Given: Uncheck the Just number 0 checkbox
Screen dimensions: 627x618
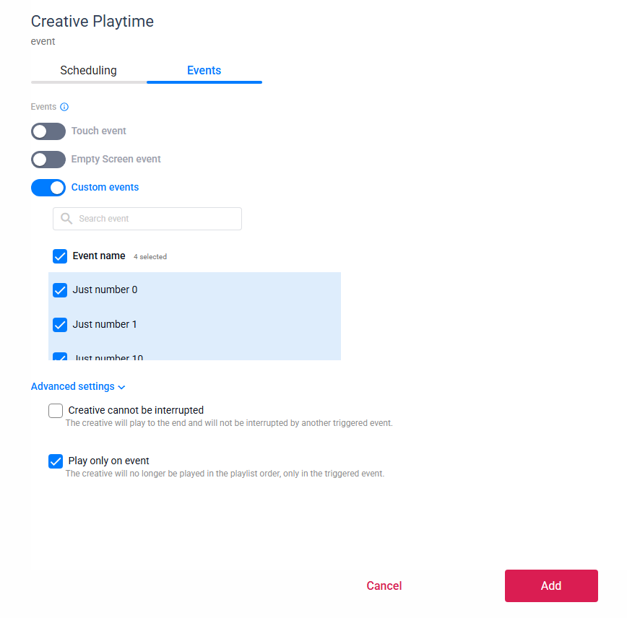Looking at the screenshot, I should coord(60,290).
